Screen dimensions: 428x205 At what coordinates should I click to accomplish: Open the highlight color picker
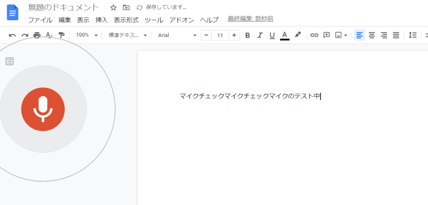pos(298,35)
